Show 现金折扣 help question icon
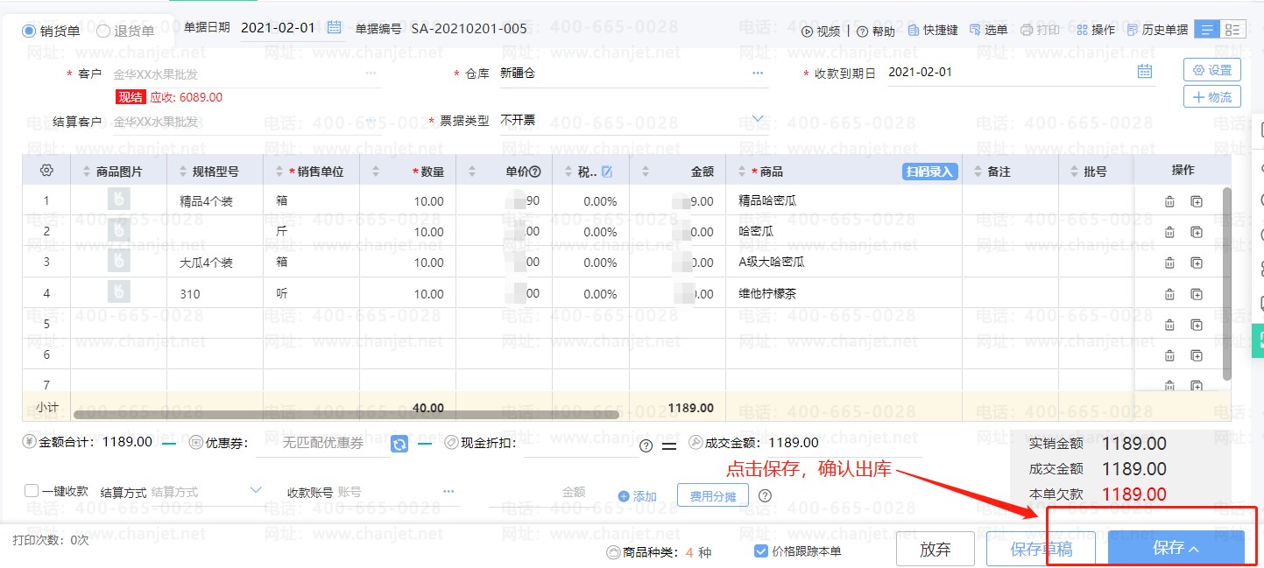Viewport: 1264px width, 568px height. pos(646,445)
